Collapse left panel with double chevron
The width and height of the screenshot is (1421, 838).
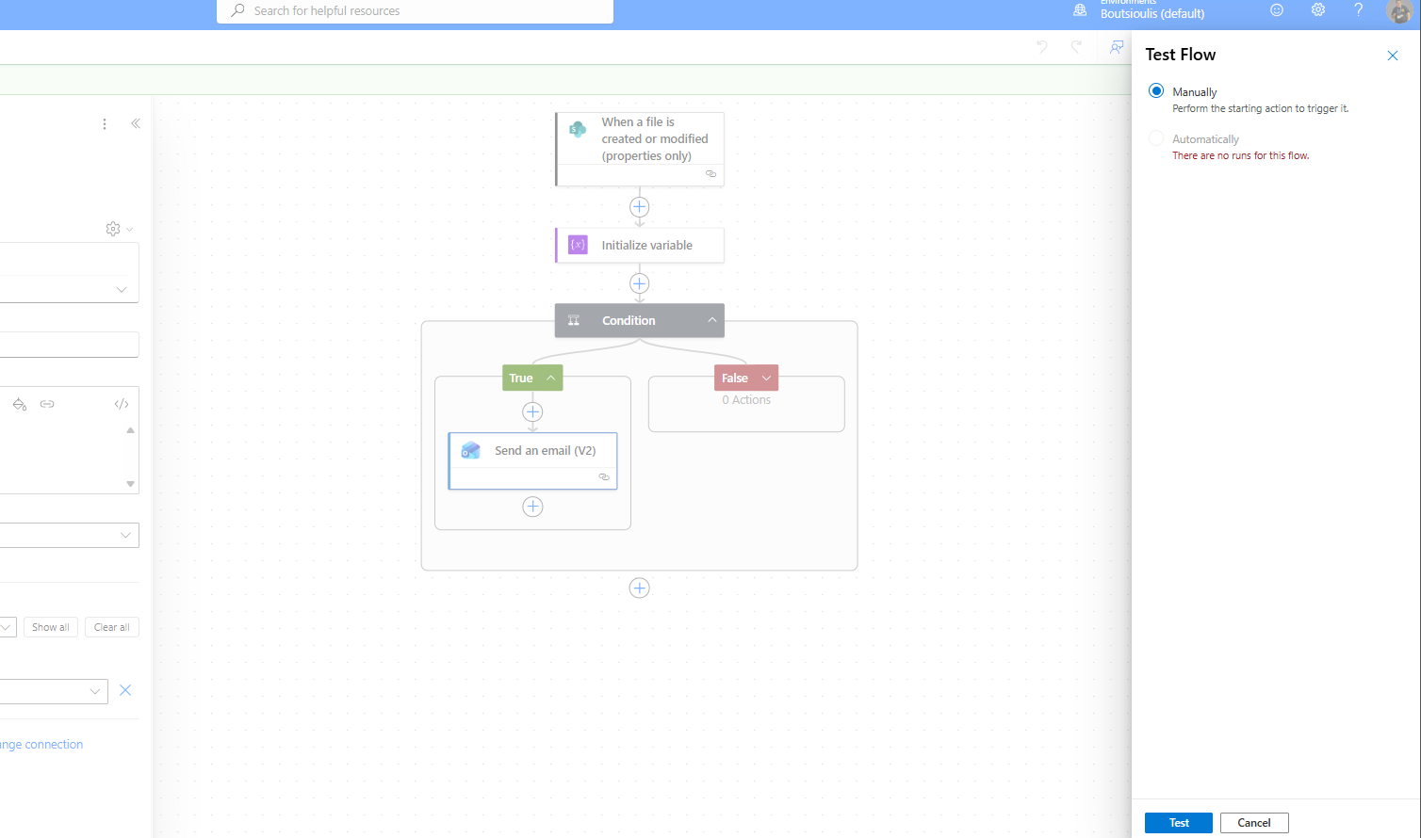pos(136,123)
